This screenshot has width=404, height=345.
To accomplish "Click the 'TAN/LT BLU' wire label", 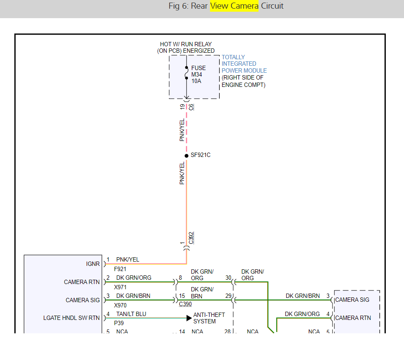I will point(131,314).
